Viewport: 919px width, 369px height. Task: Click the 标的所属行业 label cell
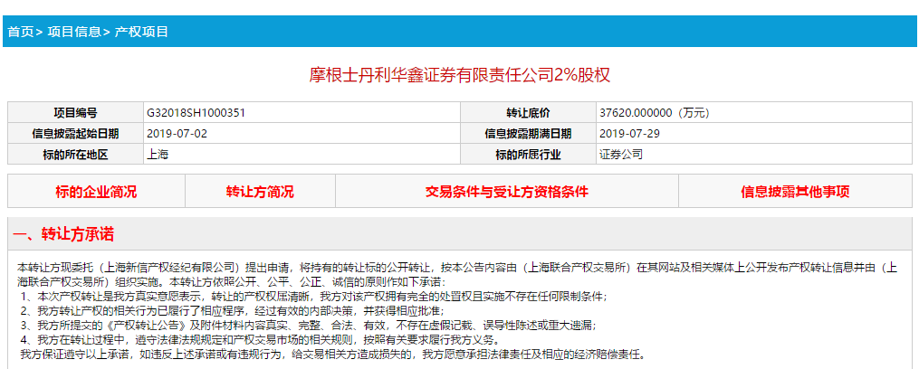[528, 155]
